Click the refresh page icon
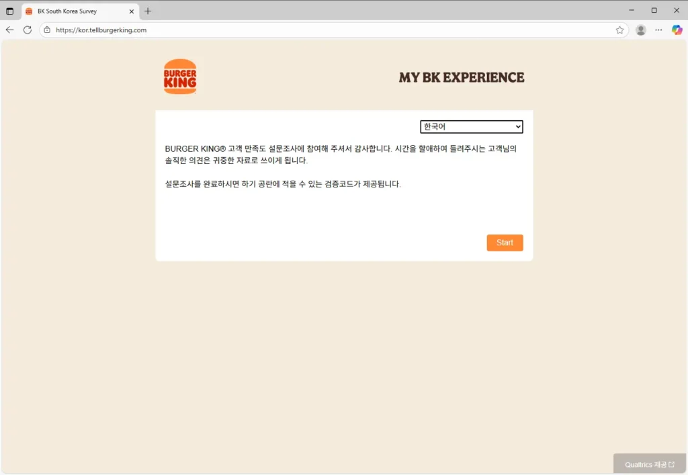Screen dimensions: 688x475 (27, 30)
